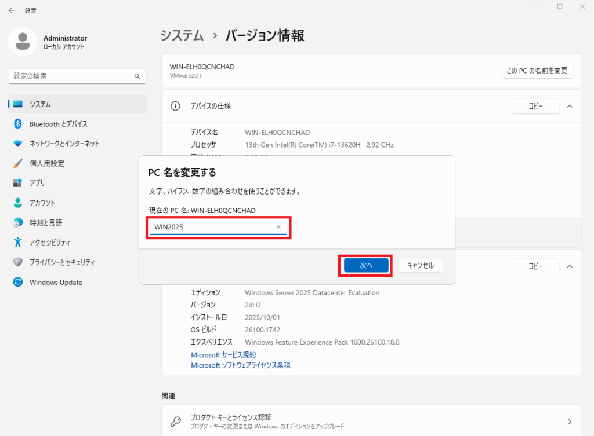Collapse the Windows specifications section chevron

point(570,266)
